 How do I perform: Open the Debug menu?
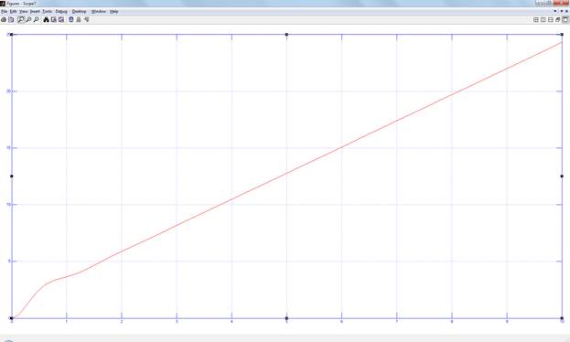coord(61,12)
